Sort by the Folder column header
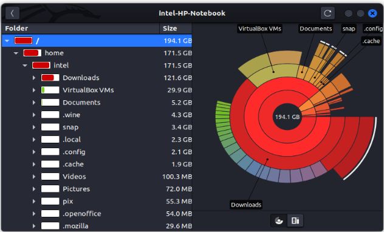Image resolution: width=384 pixels, height=232 pixels. coord(80,29)
